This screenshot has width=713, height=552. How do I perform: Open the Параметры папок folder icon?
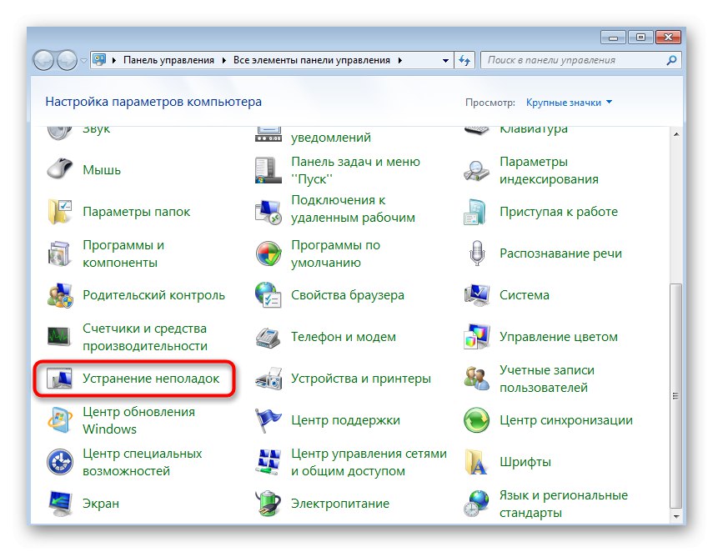pos(60,212)
